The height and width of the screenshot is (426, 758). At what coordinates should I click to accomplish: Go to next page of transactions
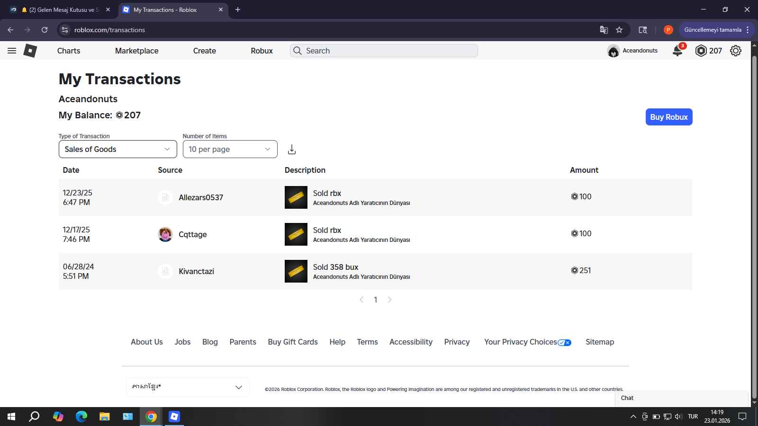tap(389, 300)
